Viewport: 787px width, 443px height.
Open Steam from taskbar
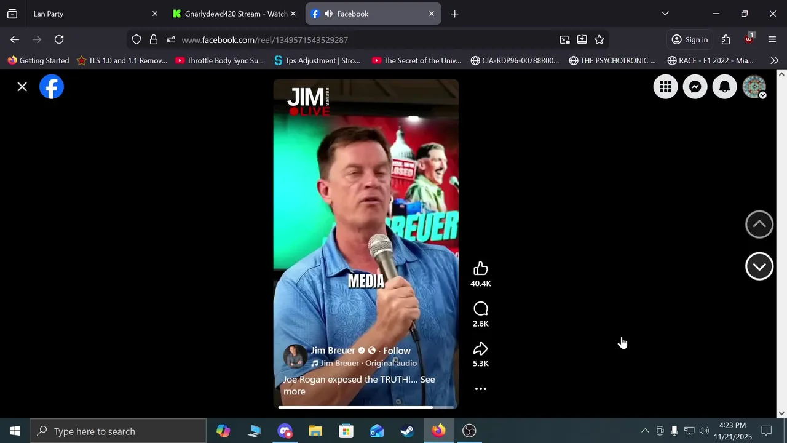[x=408, y=431]
